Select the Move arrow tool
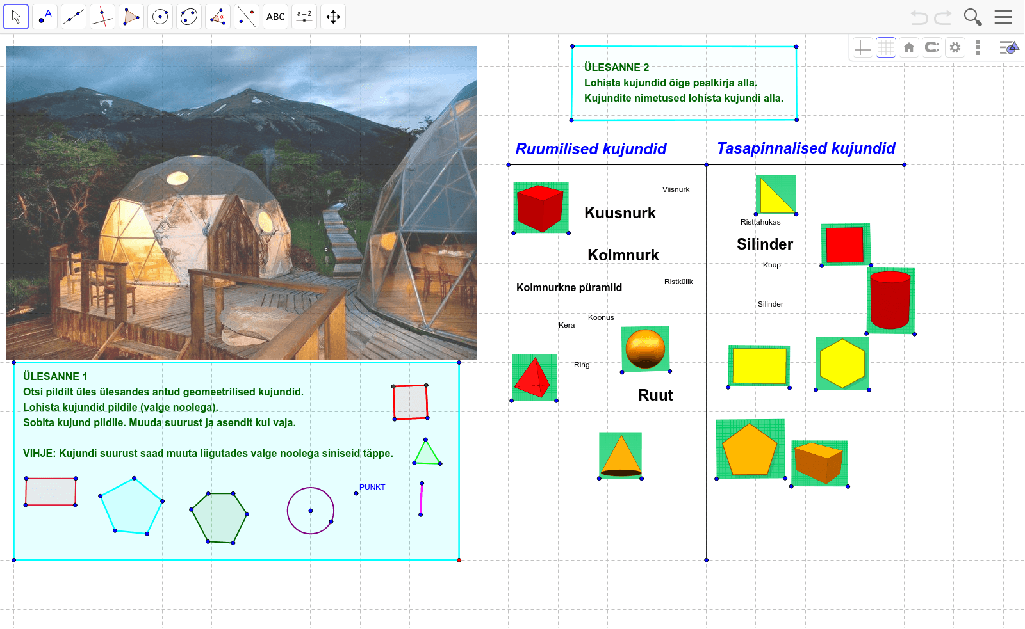The image size is (1025, 629). (16, 17)
